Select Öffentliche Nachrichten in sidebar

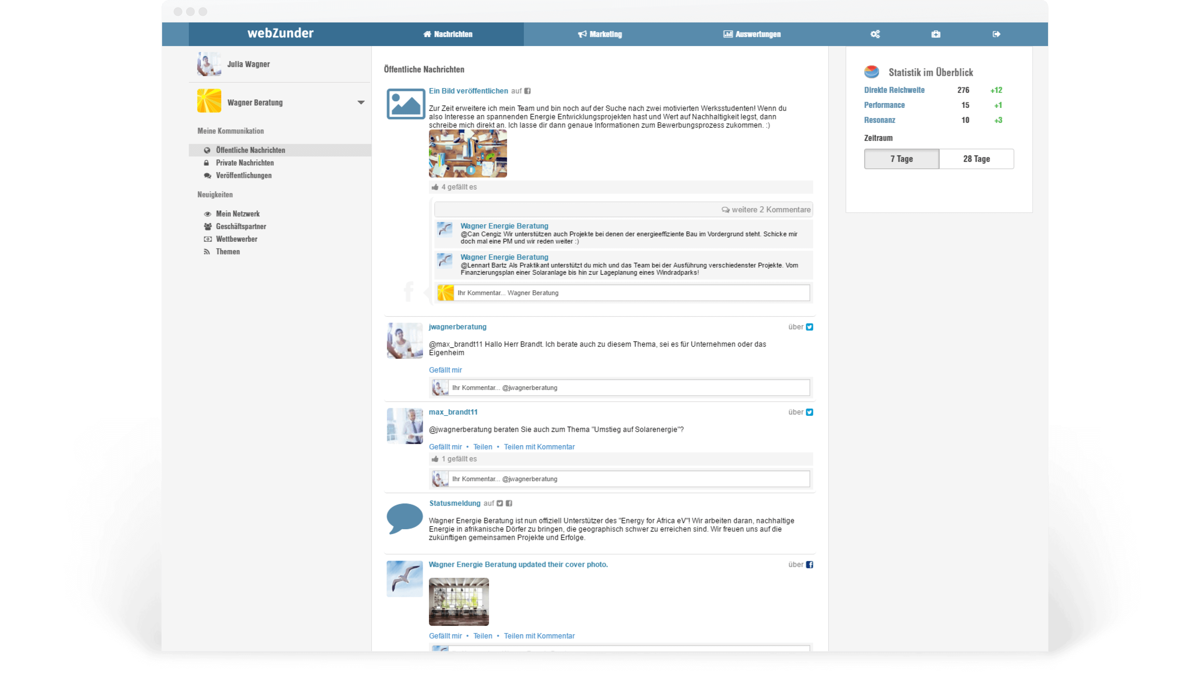click(x=280, y=150)
